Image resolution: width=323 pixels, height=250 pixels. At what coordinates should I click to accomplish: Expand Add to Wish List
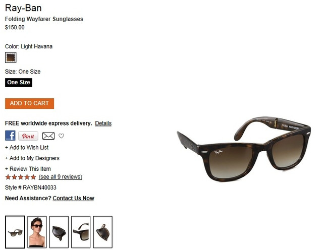27,147
